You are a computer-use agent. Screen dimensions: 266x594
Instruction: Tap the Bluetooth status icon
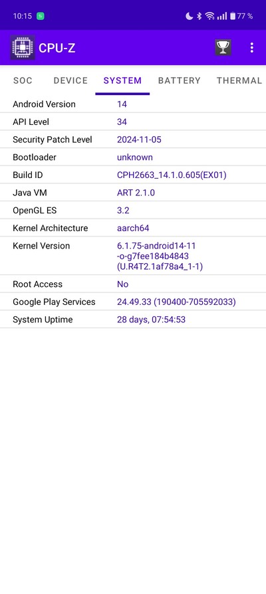(x=199, y=16)
